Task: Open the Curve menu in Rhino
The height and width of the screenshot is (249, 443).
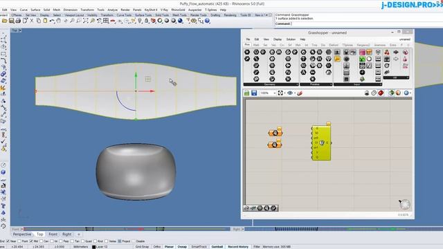Action: click(24, 10)
